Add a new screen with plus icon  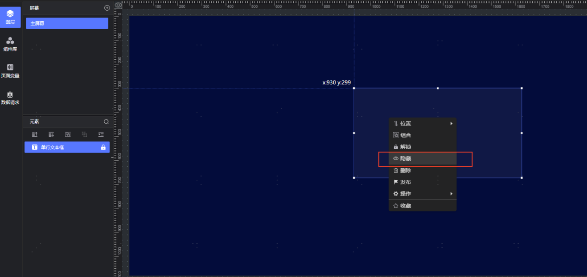tap(107, 8)
